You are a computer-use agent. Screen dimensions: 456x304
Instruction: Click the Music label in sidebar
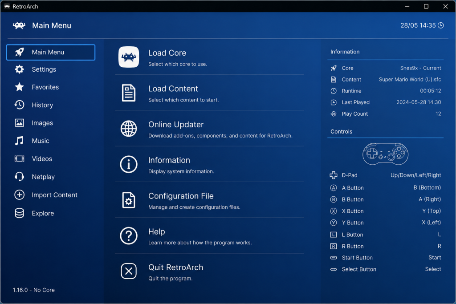click(41, 141)
